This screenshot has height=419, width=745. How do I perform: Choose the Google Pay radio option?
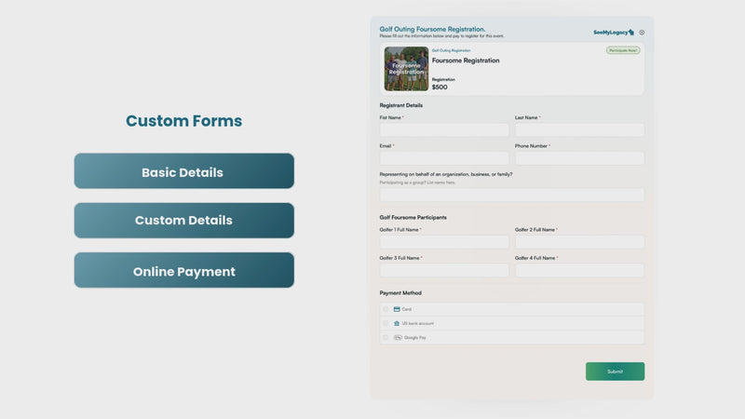pos(386,338)
